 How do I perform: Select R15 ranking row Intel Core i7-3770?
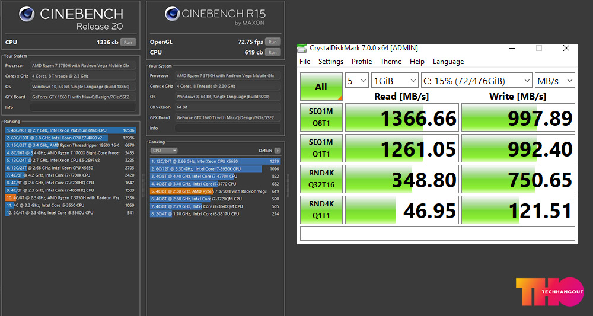[x=215, y=184]
